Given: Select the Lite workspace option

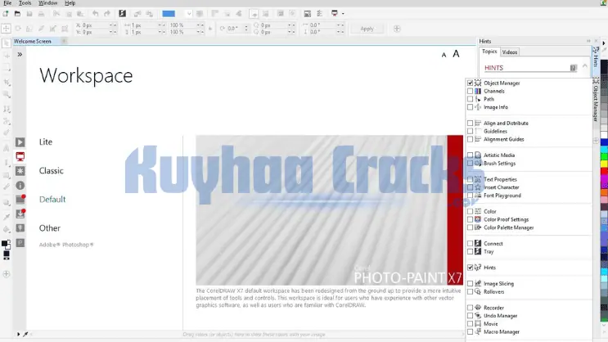Looking at the screenshot, I should coord(46,142).
